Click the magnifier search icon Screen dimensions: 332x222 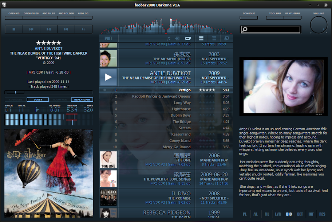(x=245, y=29)
